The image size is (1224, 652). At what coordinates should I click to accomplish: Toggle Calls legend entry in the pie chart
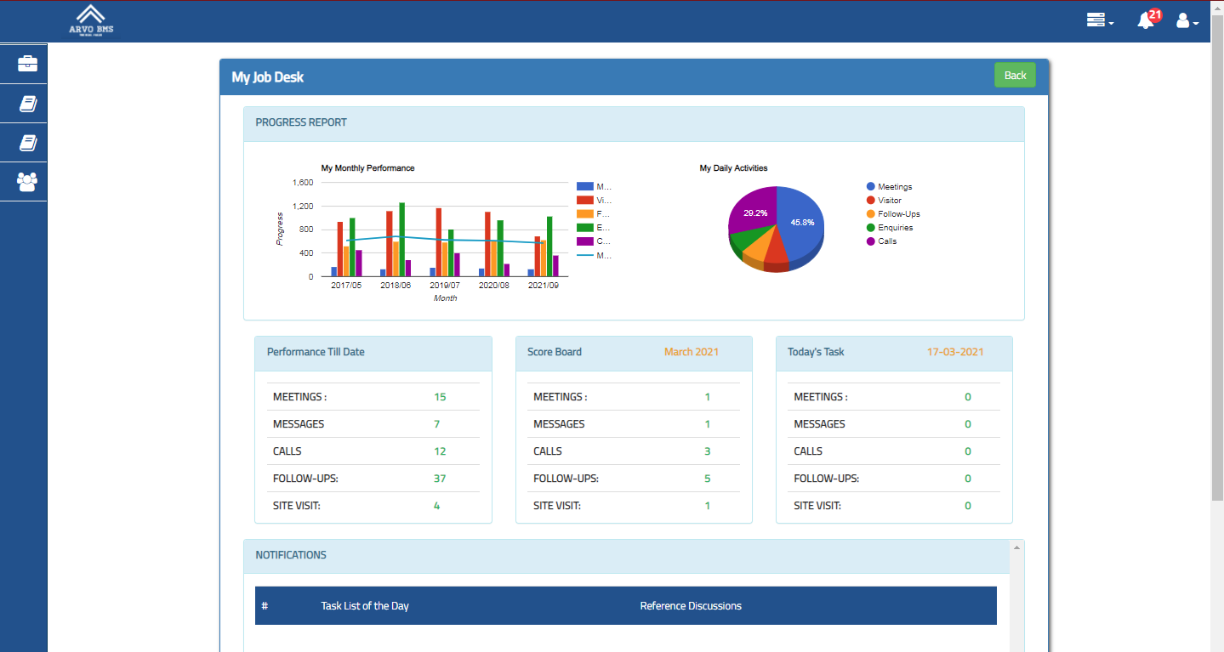(881, 241)
